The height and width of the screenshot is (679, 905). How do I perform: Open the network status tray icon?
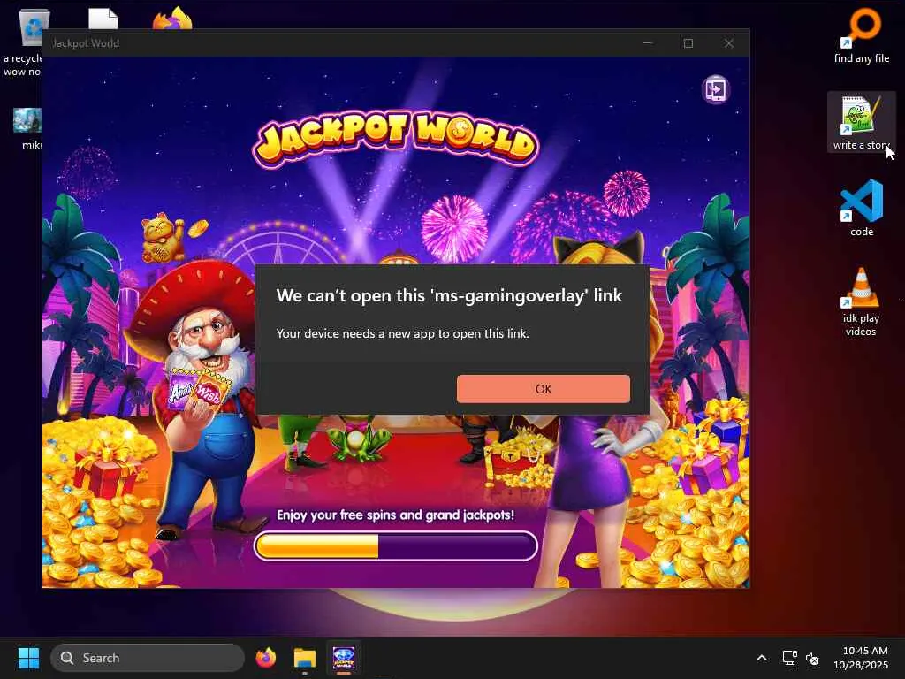[789, 658]
